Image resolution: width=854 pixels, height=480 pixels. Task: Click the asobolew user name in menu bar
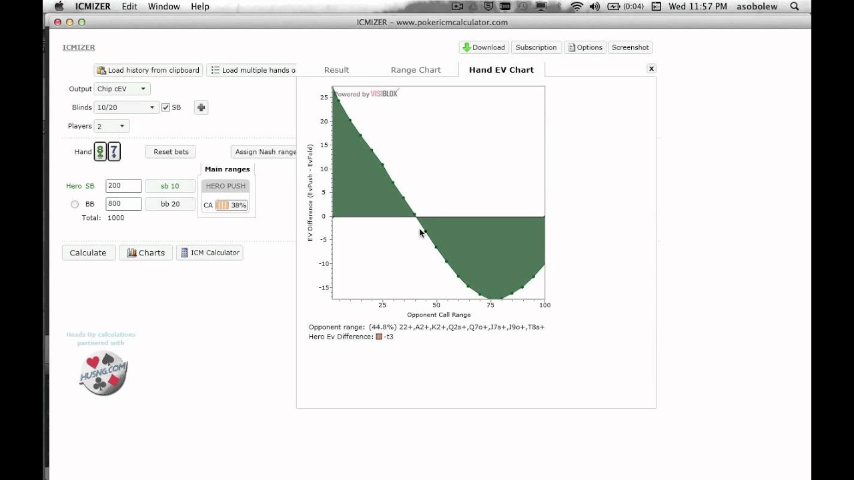(x=757, y=7)
